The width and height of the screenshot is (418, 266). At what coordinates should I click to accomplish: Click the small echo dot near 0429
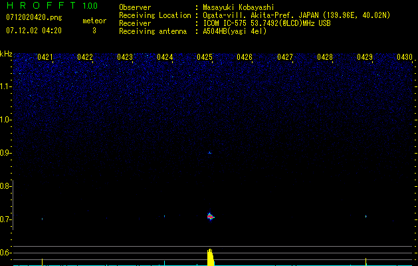point(366,216)
